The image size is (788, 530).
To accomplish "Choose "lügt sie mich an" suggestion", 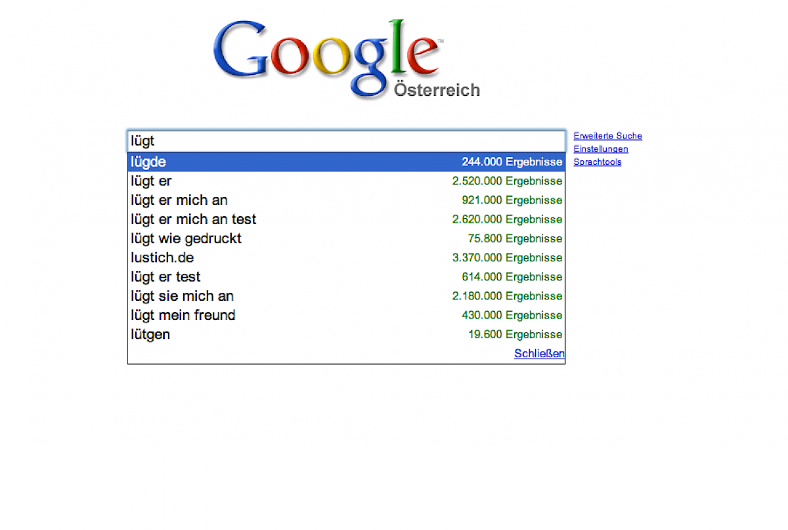I will pos(183,296).
